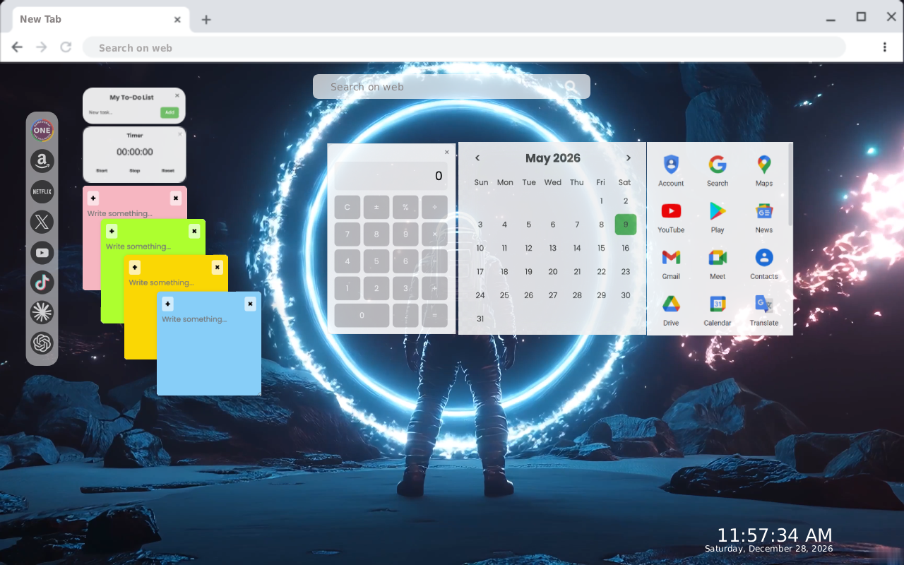Select highlighted day 9 in the calendar

626,225
